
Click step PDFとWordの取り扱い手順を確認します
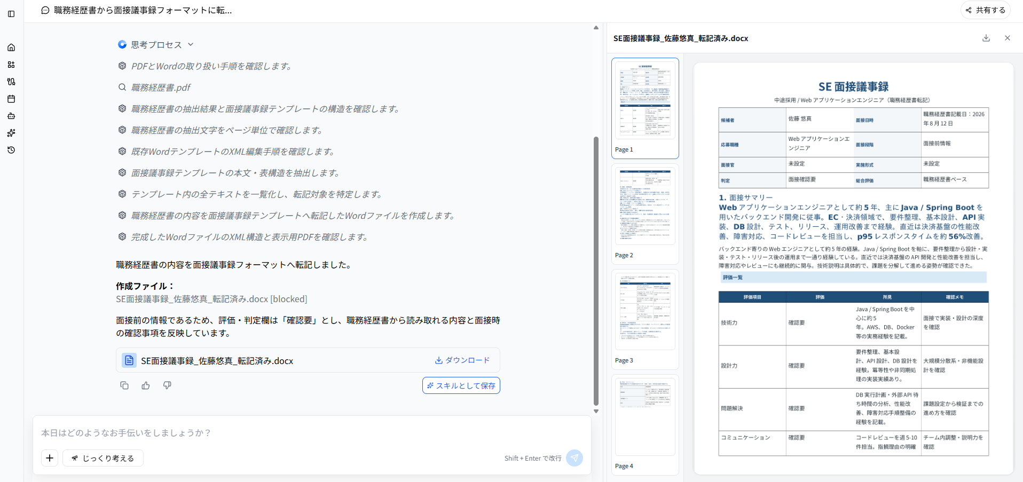click(x=213, y=66)
